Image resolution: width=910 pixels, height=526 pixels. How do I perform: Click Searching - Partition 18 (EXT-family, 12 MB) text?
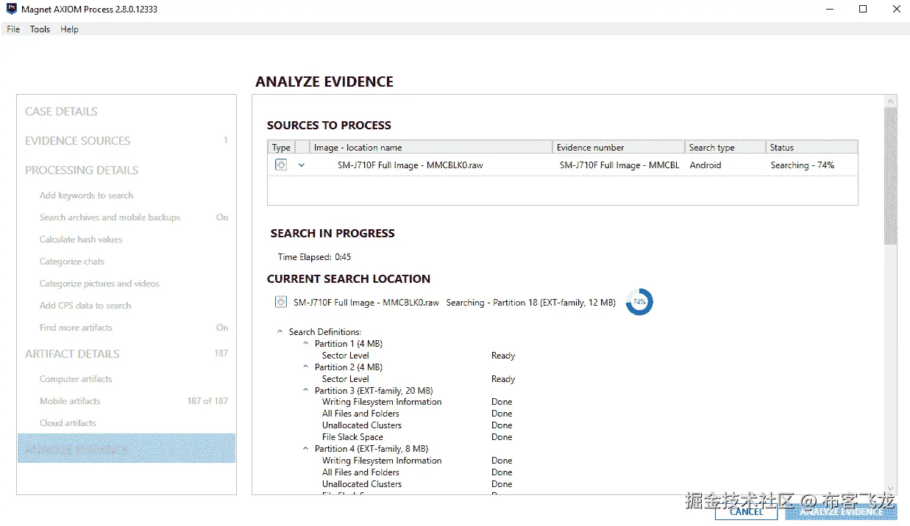(530, 303)
